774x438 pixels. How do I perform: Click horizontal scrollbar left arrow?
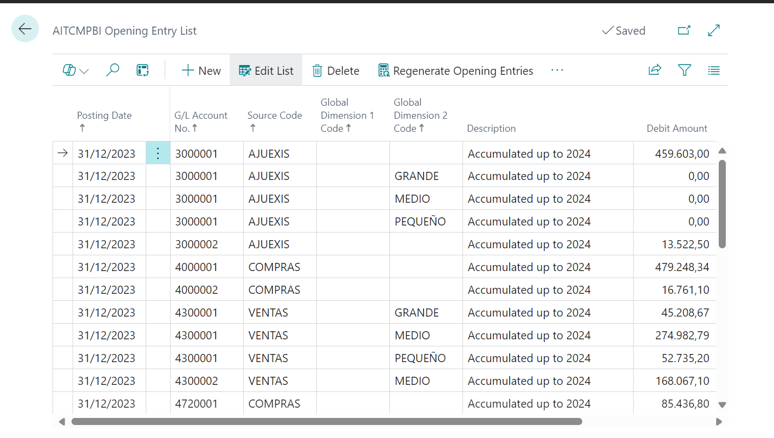pyautogui.click(x=62, y=421)
